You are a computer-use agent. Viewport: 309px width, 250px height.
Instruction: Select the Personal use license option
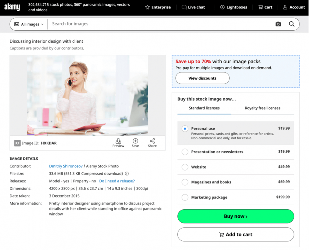[x=185, y=129]
